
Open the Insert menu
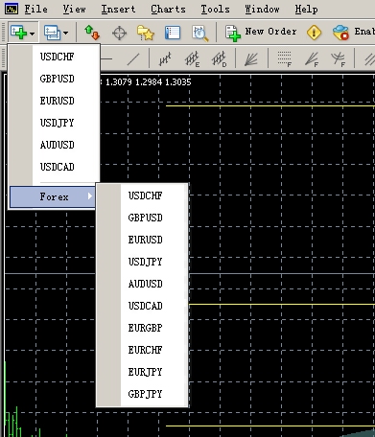[118, 9]
